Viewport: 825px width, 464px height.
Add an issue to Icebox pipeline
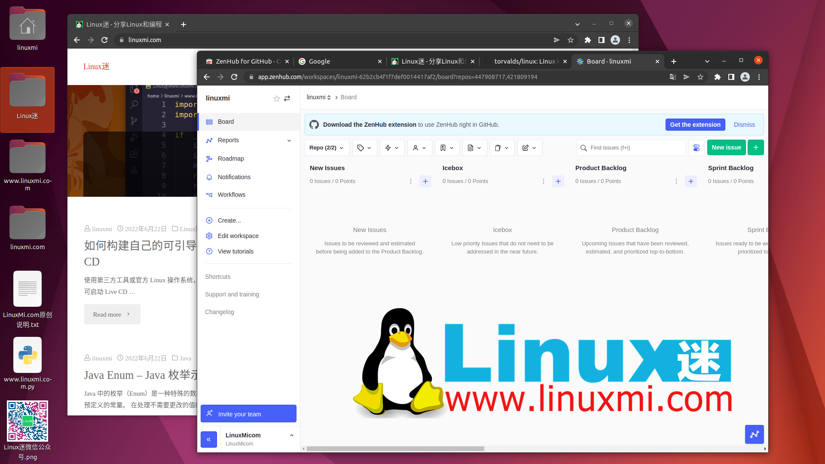[x=558, y=181]
